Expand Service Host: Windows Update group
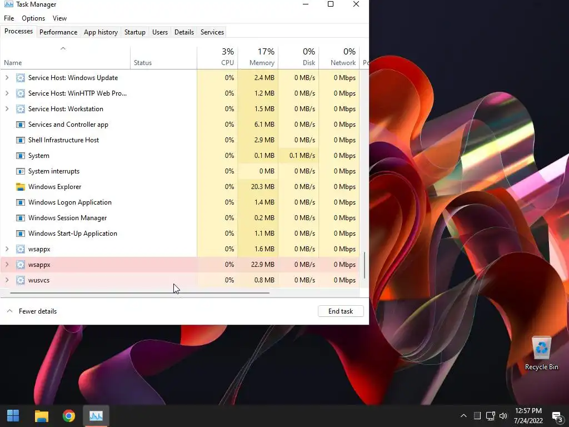Image resolution: width=569 pixels, height=427 pixels. pos(7,78)
